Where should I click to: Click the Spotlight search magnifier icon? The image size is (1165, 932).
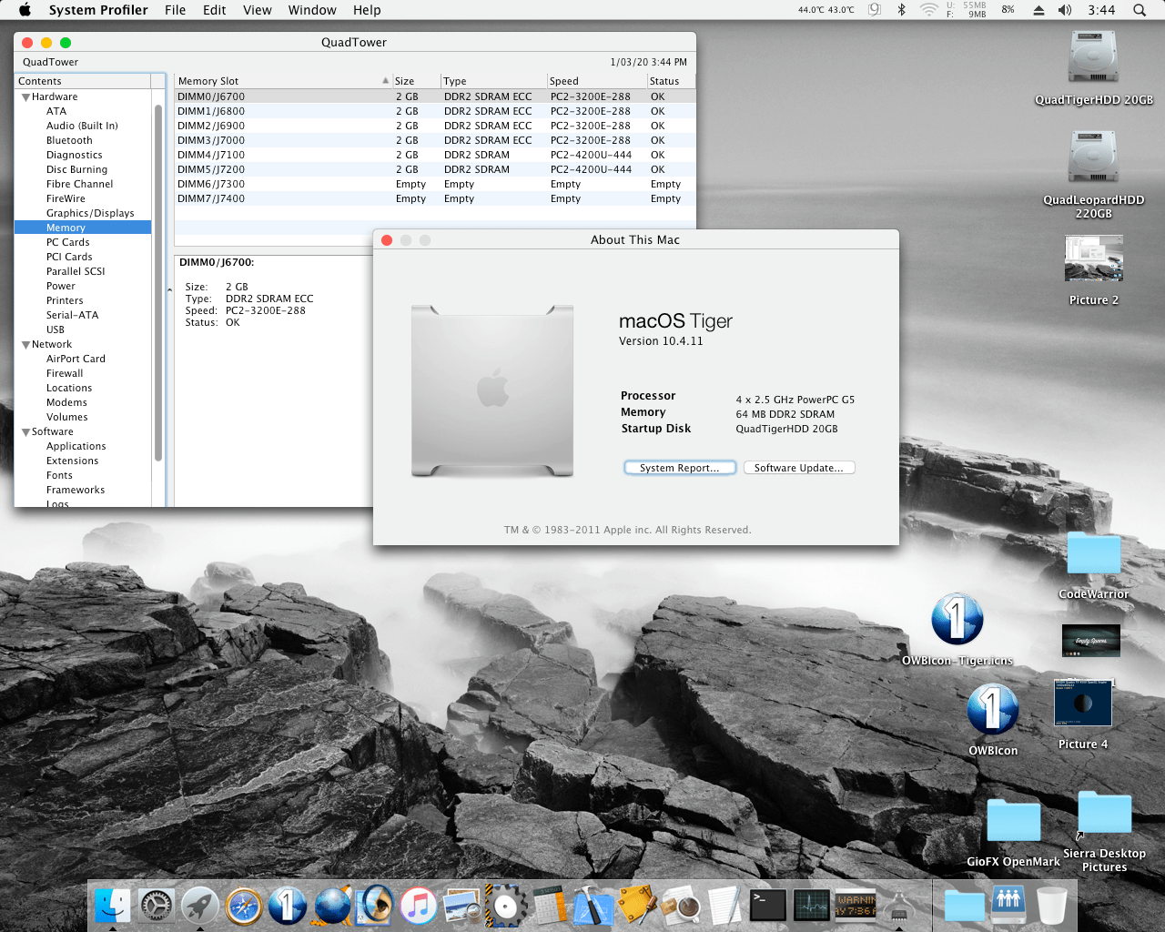point(1139,10)
